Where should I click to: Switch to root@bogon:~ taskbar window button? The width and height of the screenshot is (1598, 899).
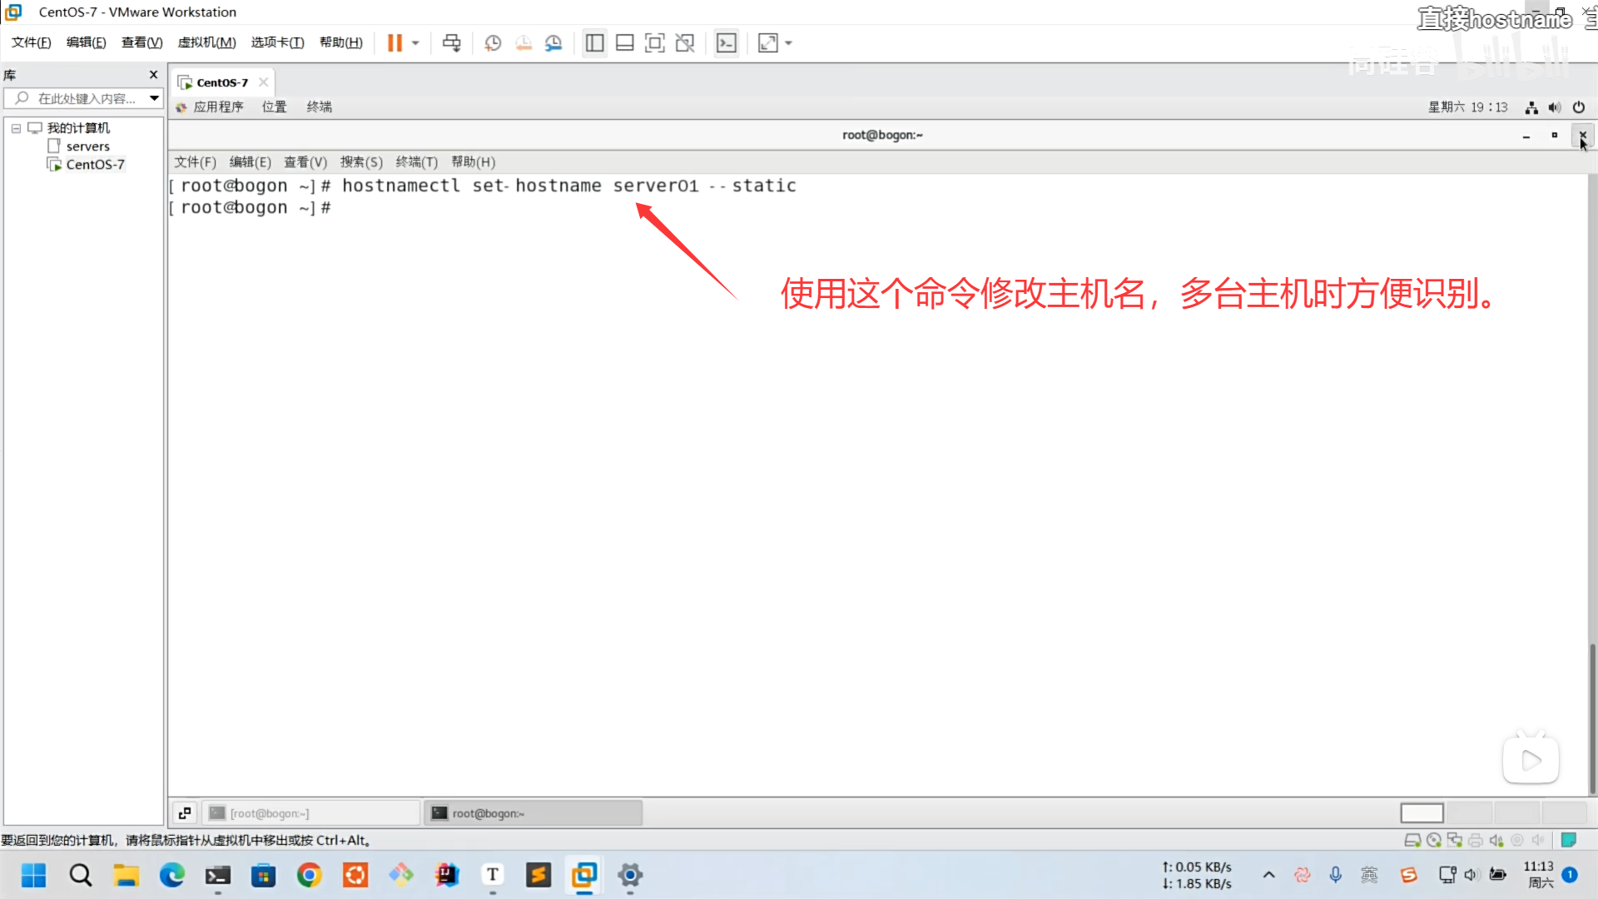pos(533,813)
